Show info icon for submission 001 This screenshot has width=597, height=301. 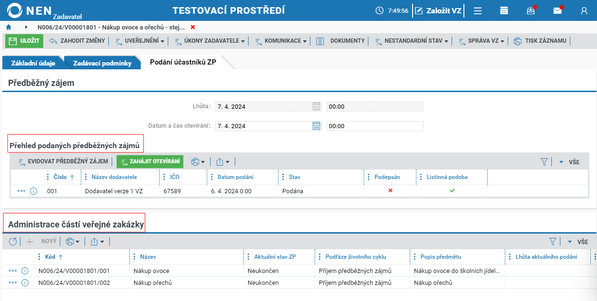(34, 191)
